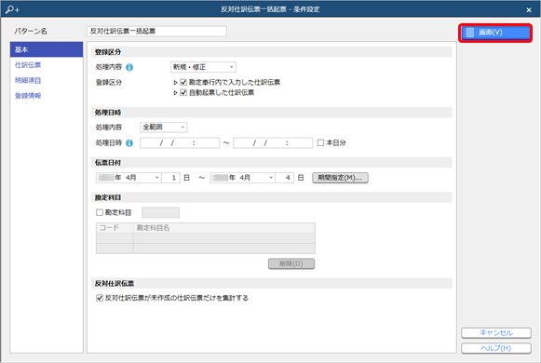
Task: Click info icon next to 処理内容 in 登録区分
Action: (129, 68)
